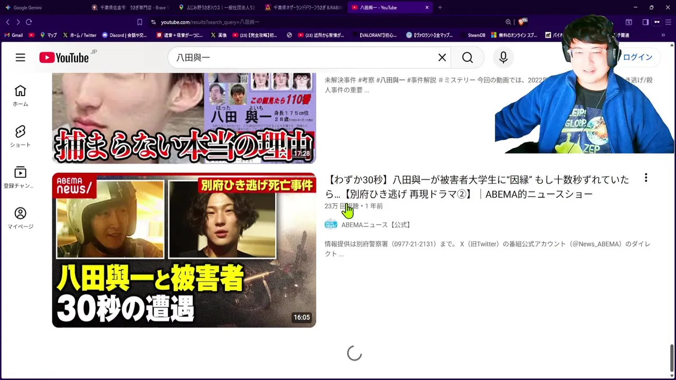Open the Gmail bookmark
This screenshot has height=380, width=676.
(14, 35)
